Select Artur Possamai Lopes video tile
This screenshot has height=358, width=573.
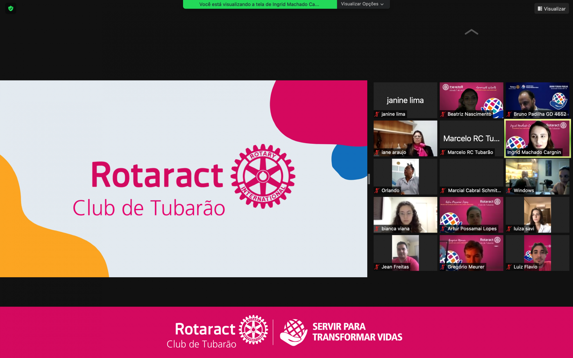click(471, 214)
